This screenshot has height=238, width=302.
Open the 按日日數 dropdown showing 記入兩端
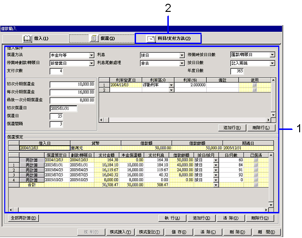(x=272, y=63)
